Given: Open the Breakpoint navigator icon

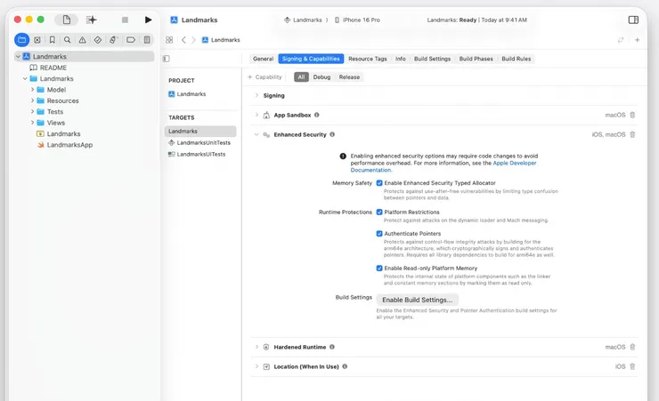Looking at the screenshot, I should (131, 40).
